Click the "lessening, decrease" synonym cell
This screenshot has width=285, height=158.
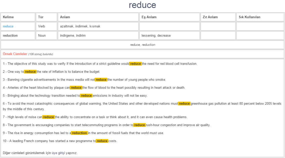[x=156, y=36]
